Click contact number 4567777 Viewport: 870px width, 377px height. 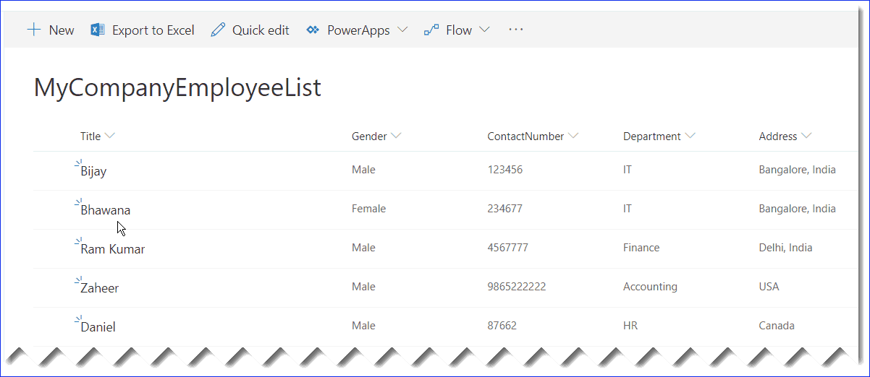tap(507, 248)
